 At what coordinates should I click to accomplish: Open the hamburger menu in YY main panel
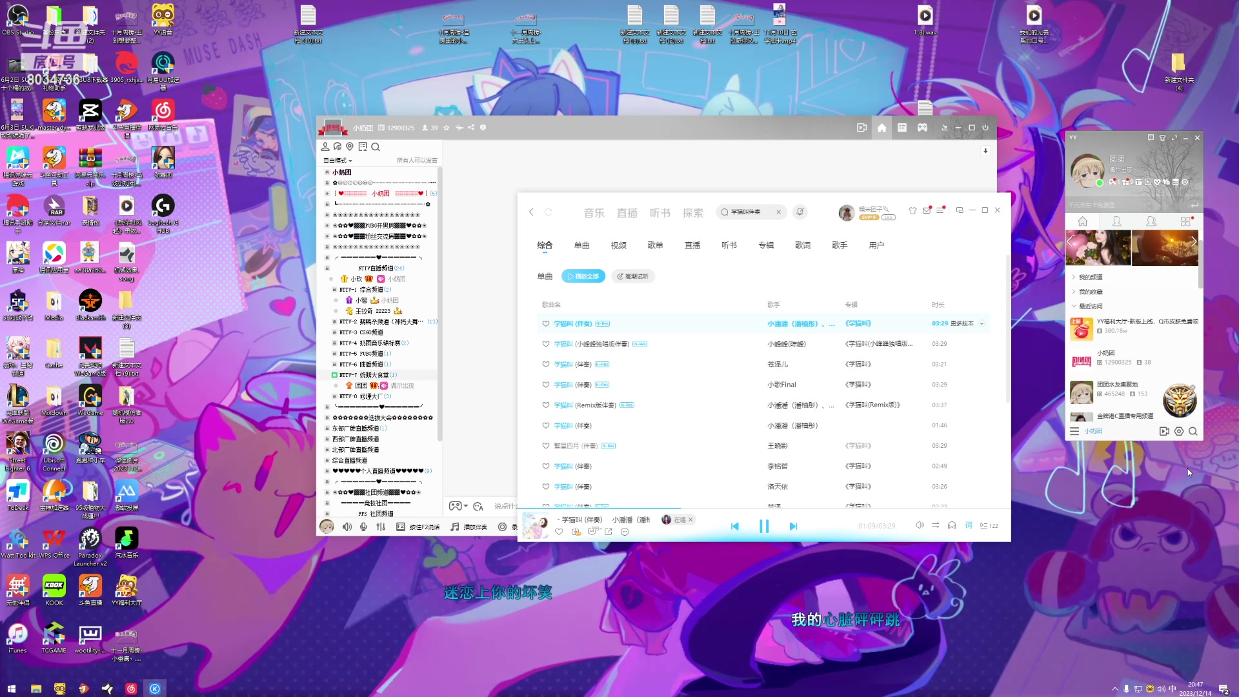1074,431
